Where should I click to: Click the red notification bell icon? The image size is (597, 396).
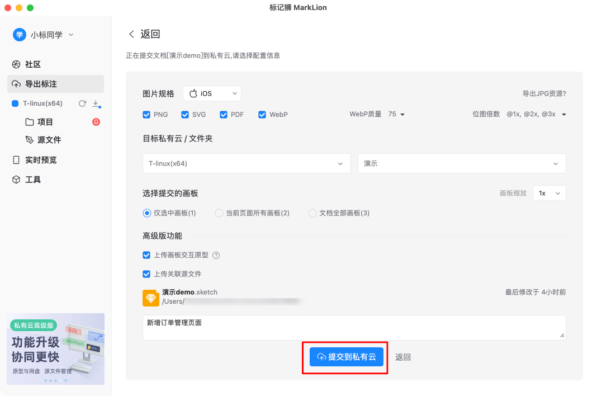[x=96, y=122]
